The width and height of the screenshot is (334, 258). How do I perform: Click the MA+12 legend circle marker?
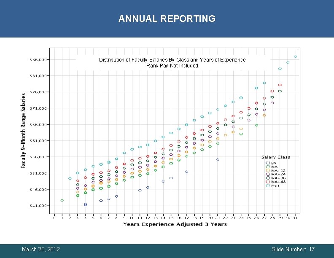(x=268, y=170)
